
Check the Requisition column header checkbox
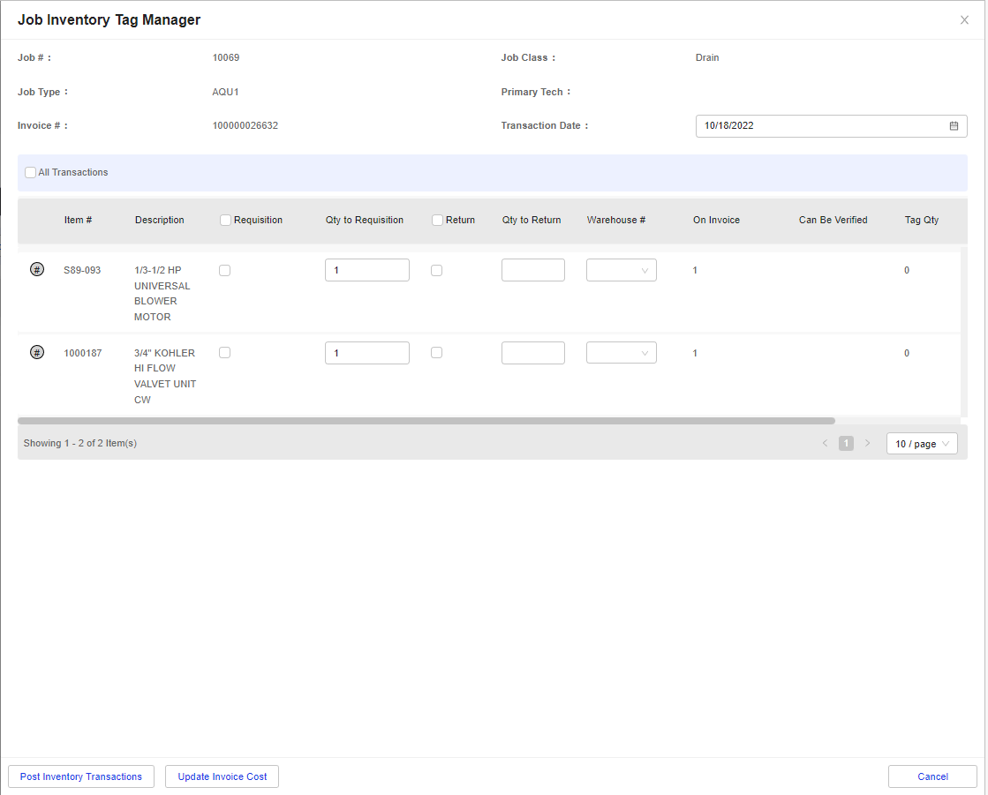[225, 220]
